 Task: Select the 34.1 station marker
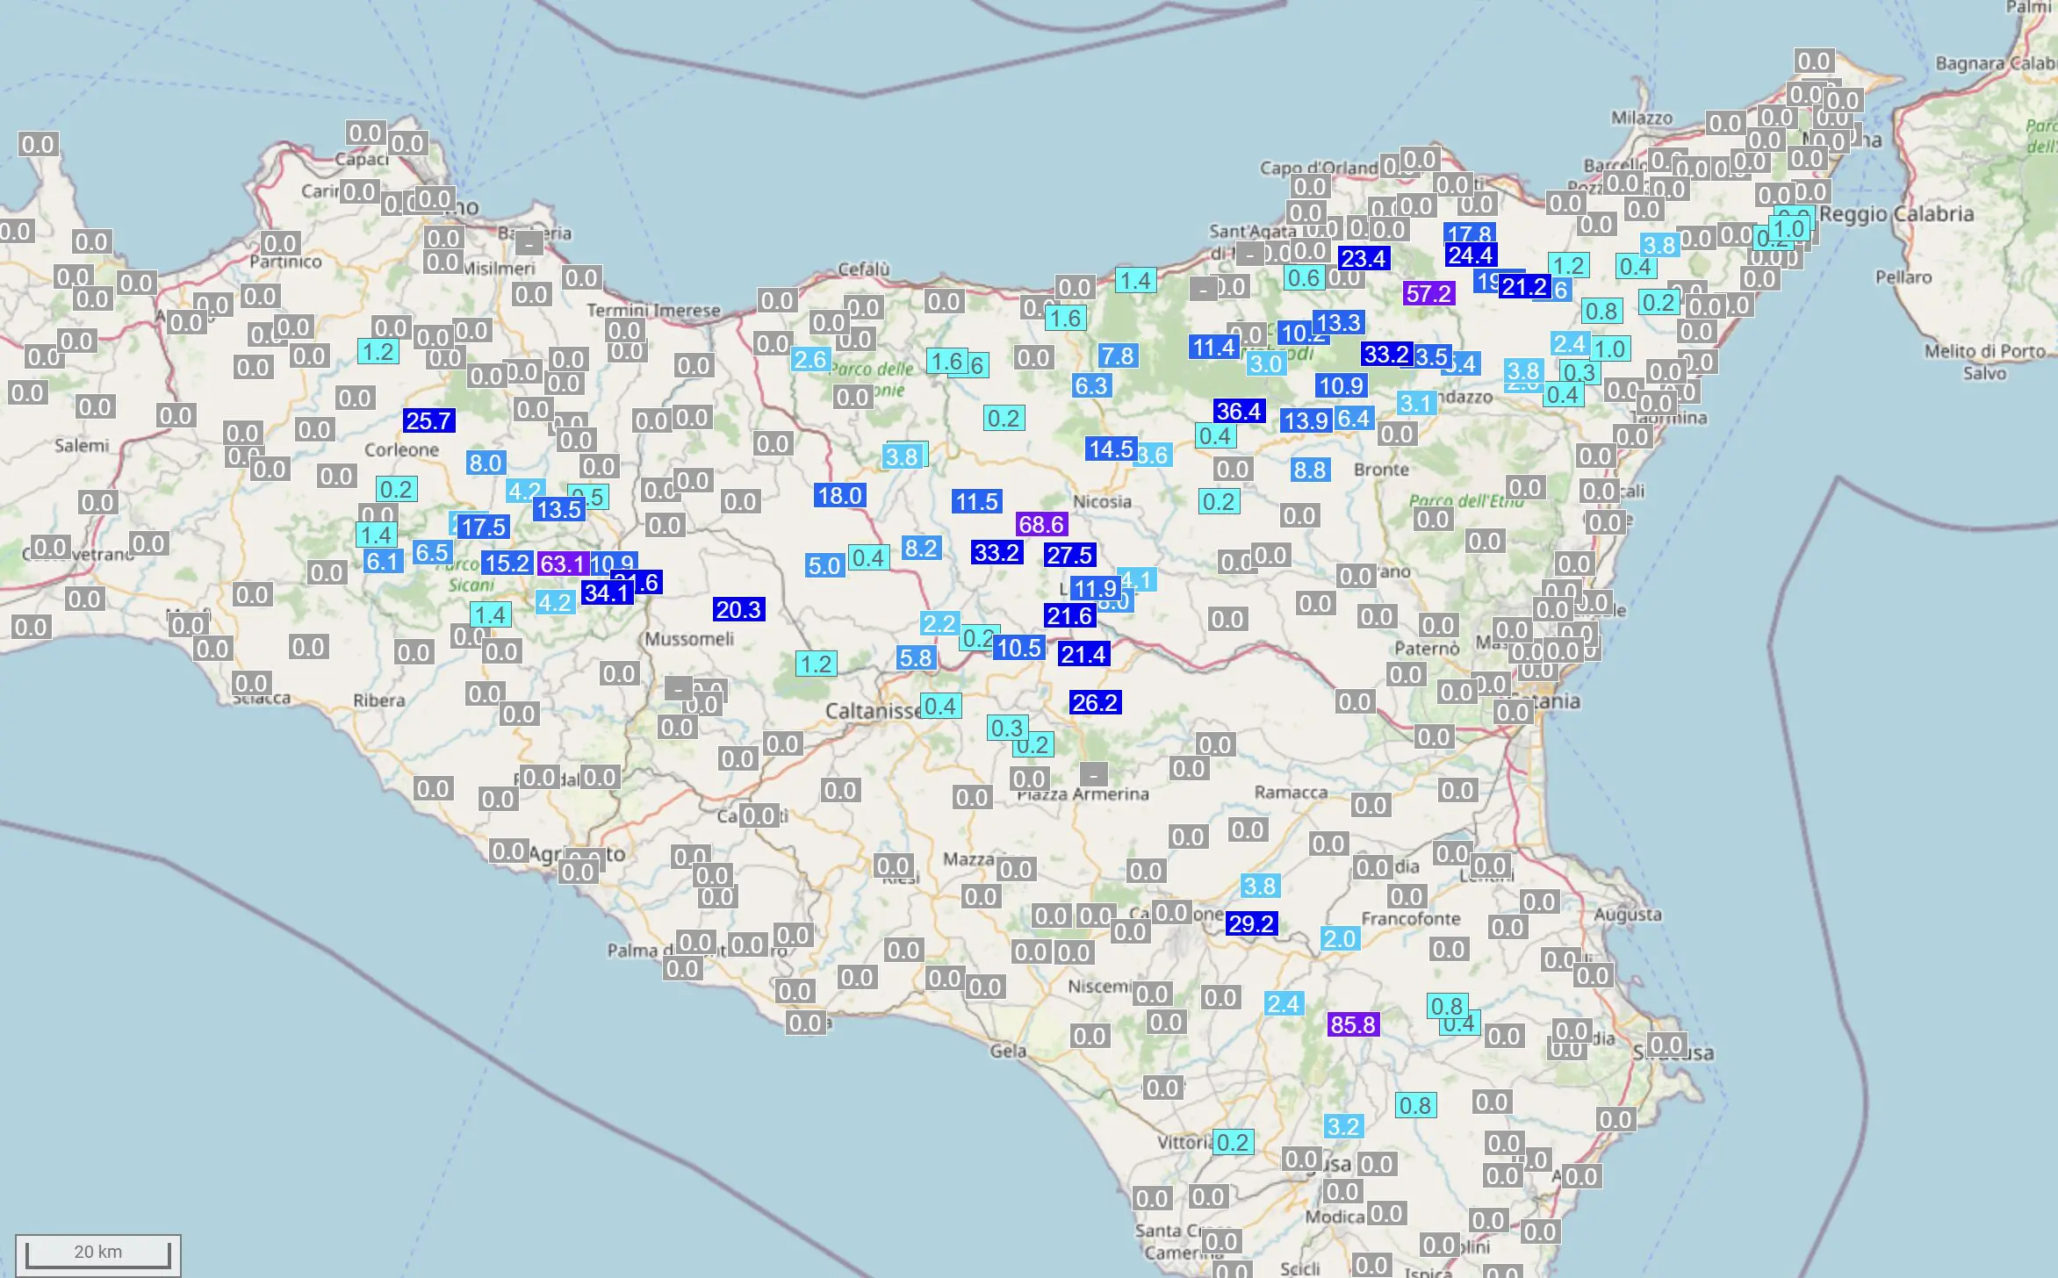607,593
